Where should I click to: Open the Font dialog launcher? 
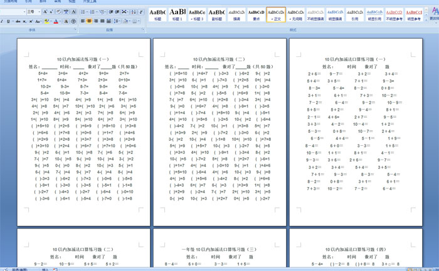[75, 29]
